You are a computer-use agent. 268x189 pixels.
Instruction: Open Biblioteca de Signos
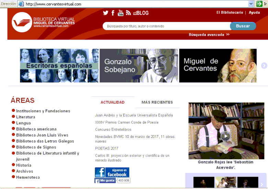pos(36,147)
